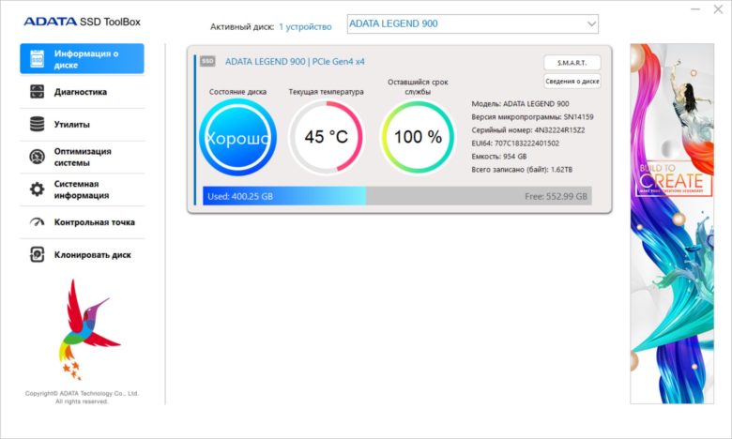Click the Системная информация gear icon
732x439 pixels.
click(37, 189)
